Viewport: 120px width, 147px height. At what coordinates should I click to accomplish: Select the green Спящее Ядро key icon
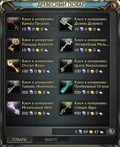(66, 108)
